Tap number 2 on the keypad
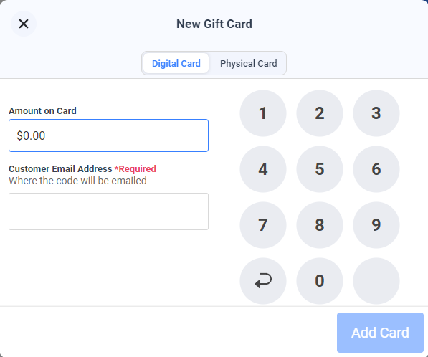The width and height of the screenshot is (428, 357). tap(319, 113)
